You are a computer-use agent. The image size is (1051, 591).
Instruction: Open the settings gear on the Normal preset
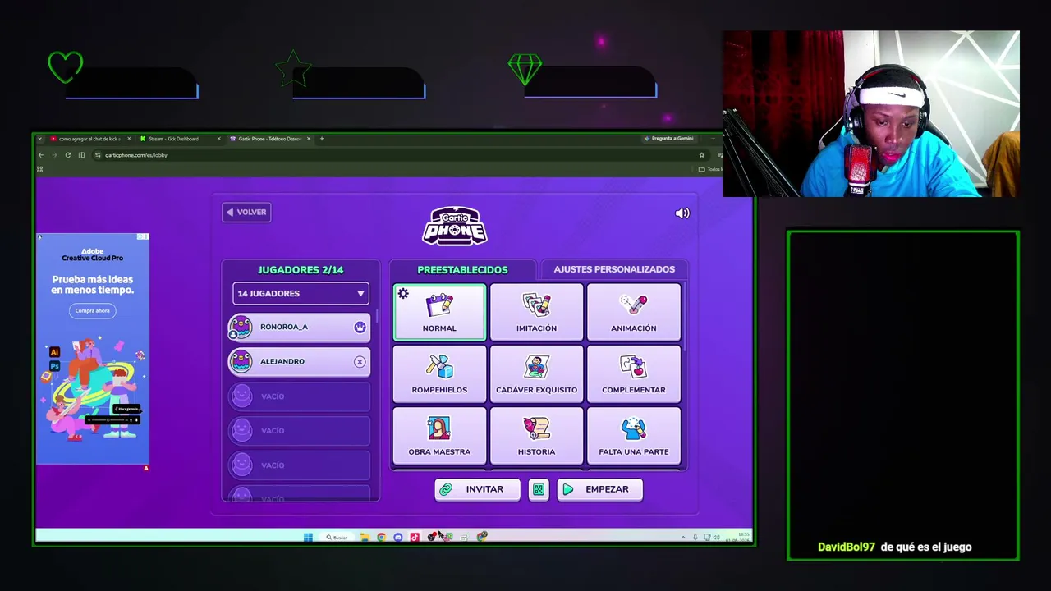[403, 294]
